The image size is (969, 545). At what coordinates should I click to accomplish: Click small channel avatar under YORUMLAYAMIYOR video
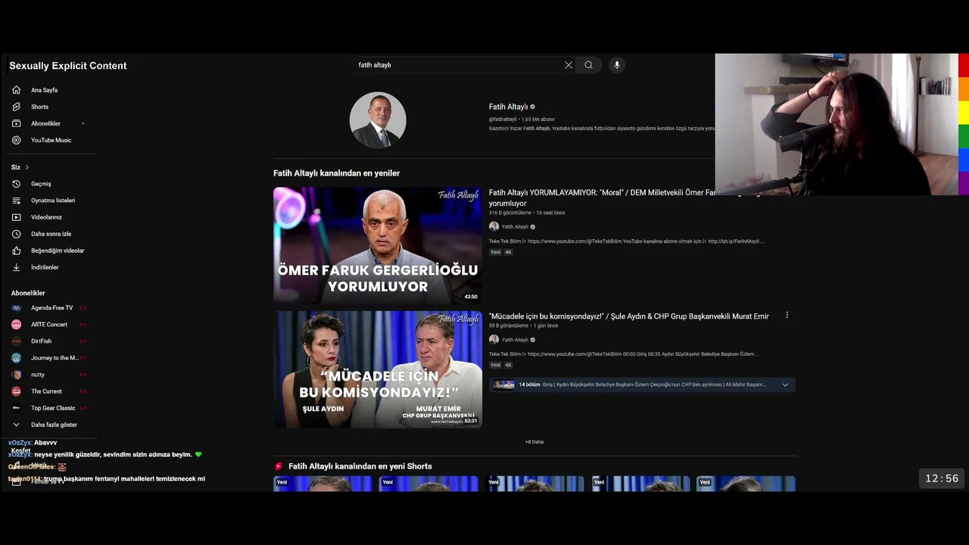click(x=494, y=226)
